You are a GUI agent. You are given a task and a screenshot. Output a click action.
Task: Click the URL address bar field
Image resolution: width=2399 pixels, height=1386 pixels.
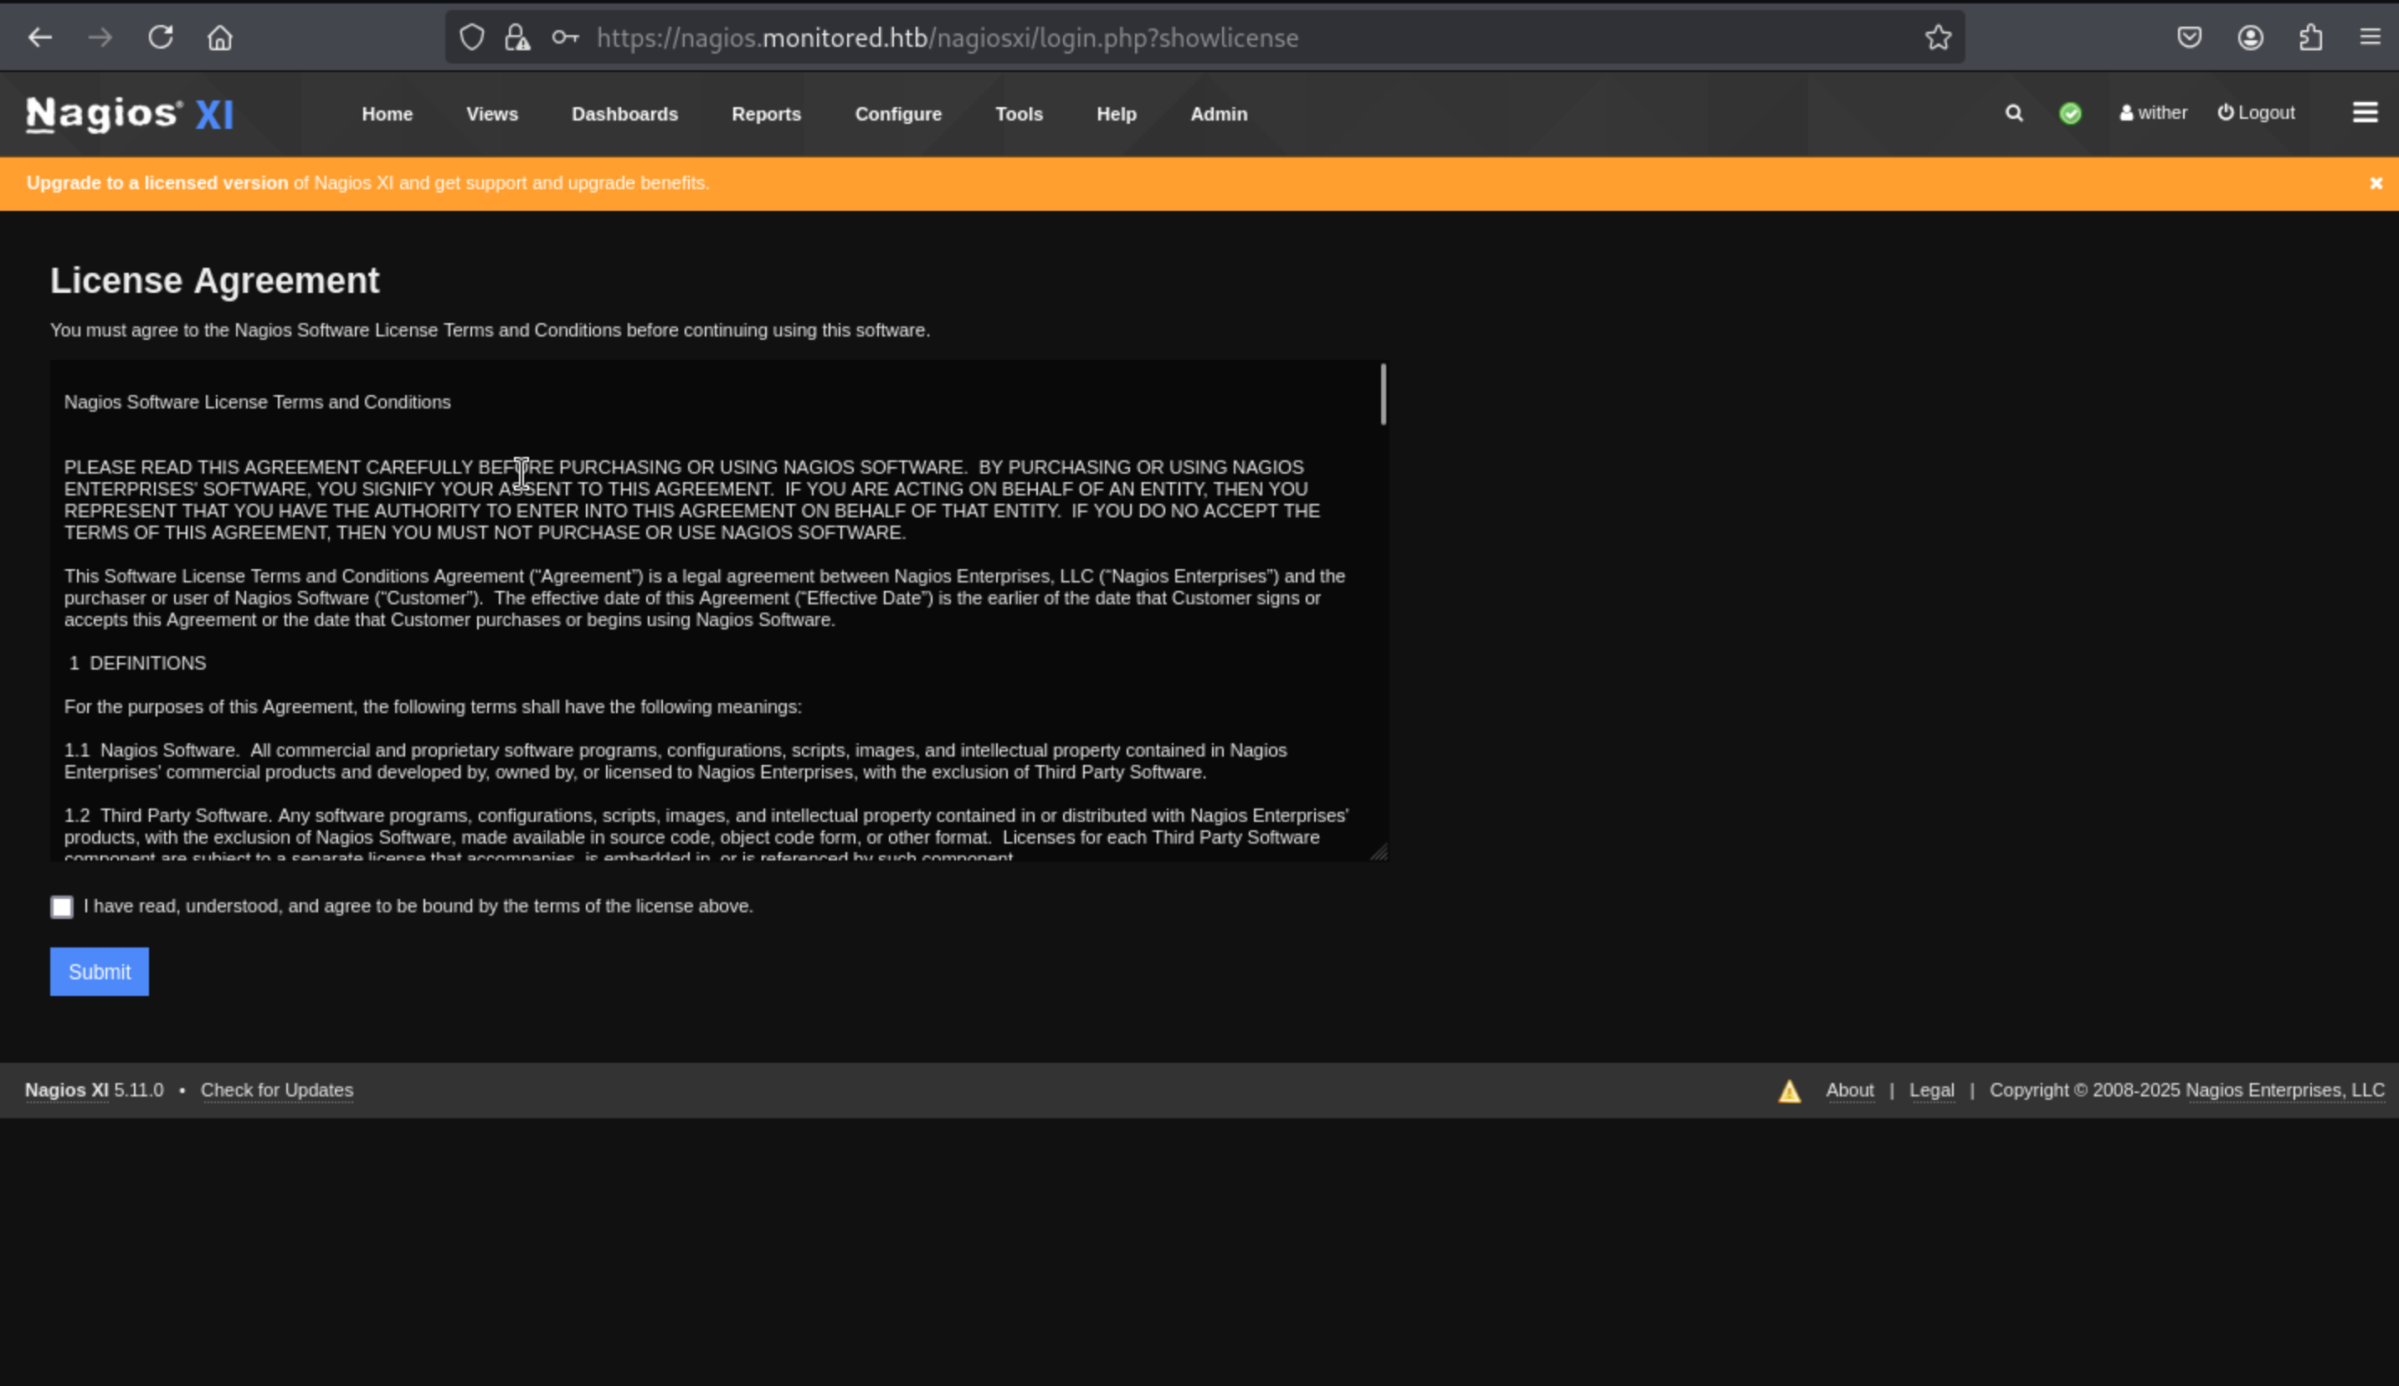point(1143,38)
